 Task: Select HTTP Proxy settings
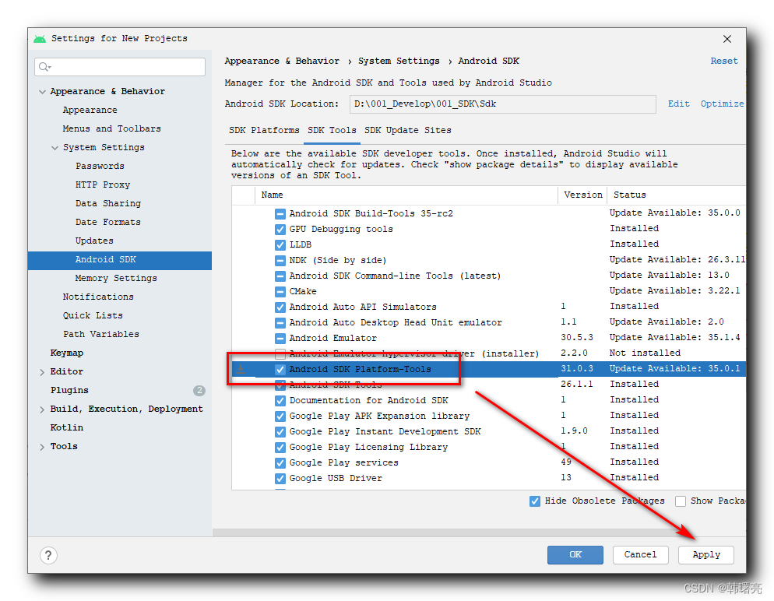pyautogui.click(x=103, y=185)
